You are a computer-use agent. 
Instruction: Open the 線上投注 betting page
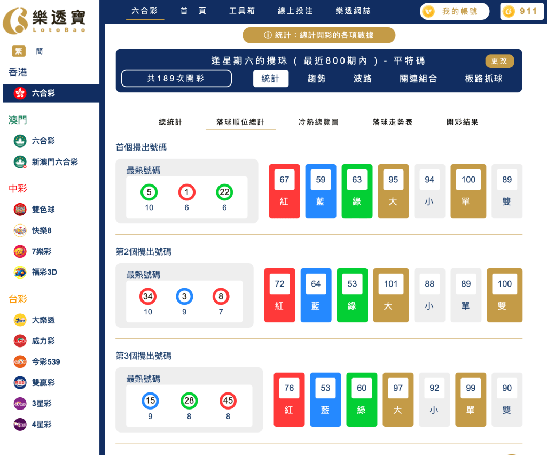[x=294, y=11]
